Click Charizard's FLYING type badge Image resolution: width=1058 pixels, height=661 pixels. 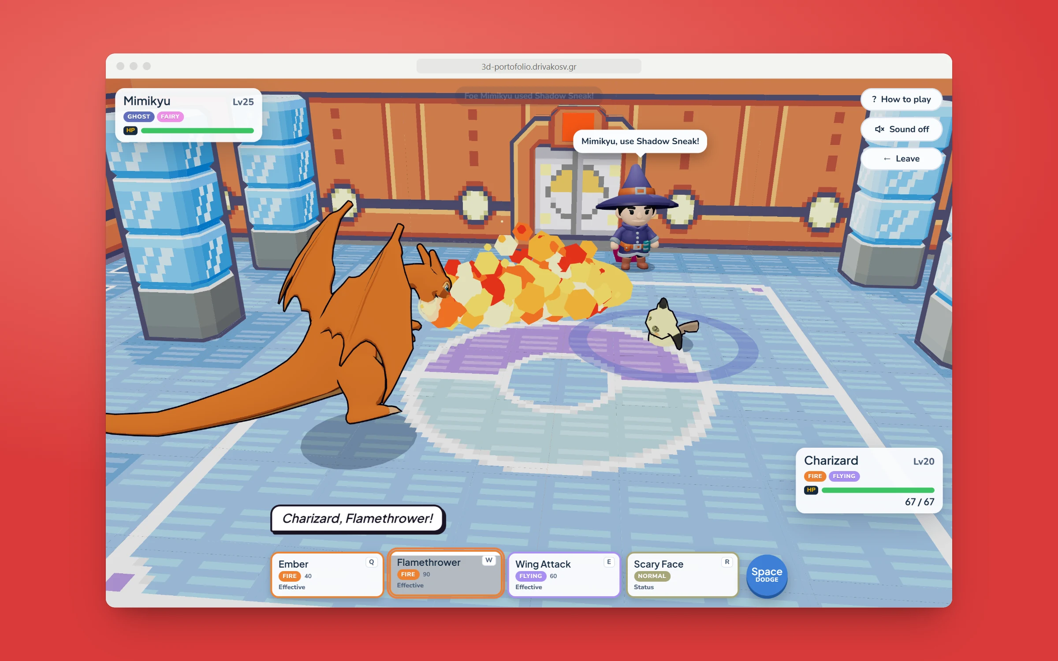coord(844,476)
